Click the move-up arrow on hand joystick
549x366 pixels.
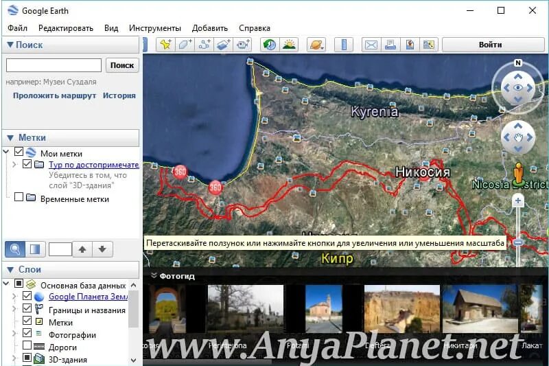point(518,126)
